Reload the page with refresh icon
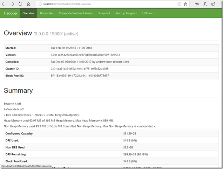This screenshot has height=169, width=223. (x=20, y=4)
